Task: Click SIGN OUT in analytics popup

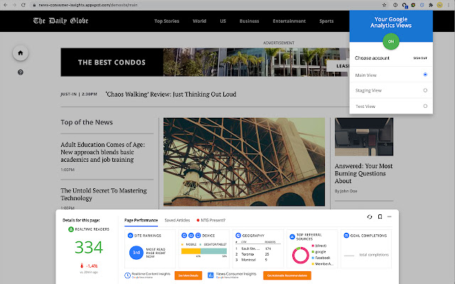Action: click(420, 58)
